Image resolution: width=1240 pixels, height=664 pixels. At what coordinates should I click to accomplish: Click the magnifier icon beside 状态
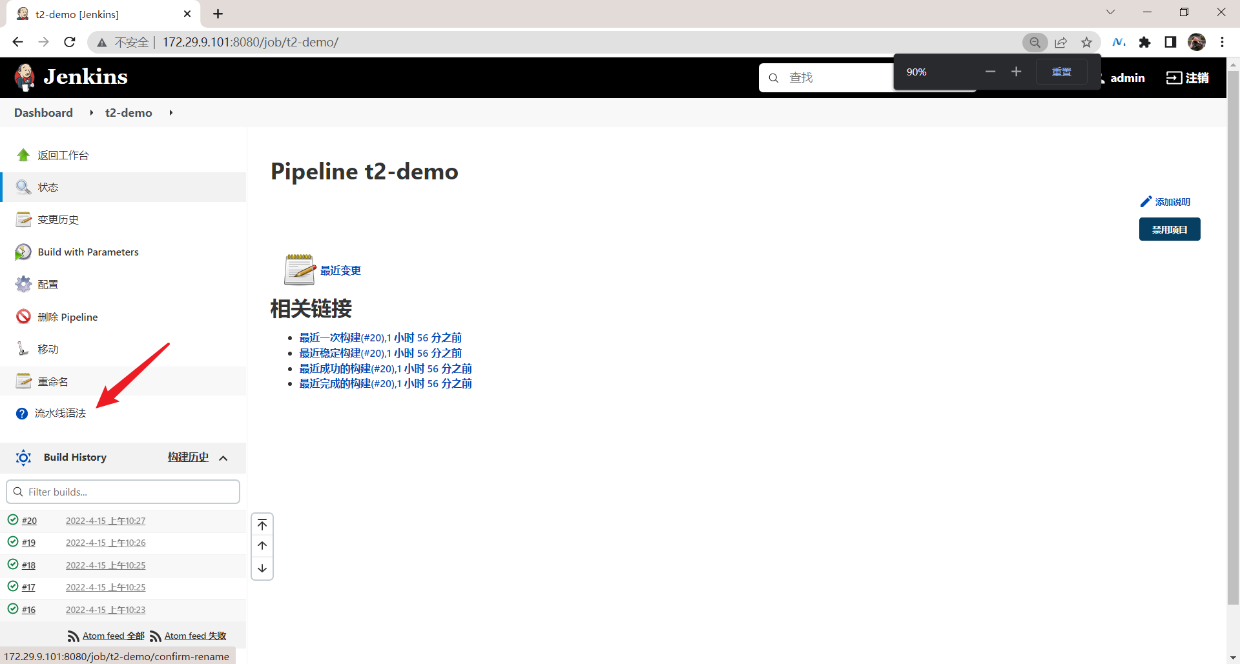click(x=23, y=187)
